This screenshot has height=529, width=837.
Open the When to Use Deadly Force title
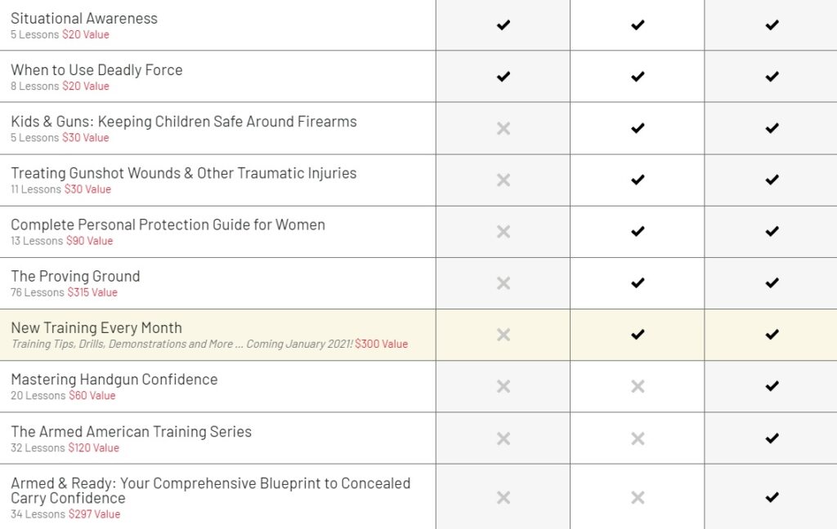(x=96, y=70)
